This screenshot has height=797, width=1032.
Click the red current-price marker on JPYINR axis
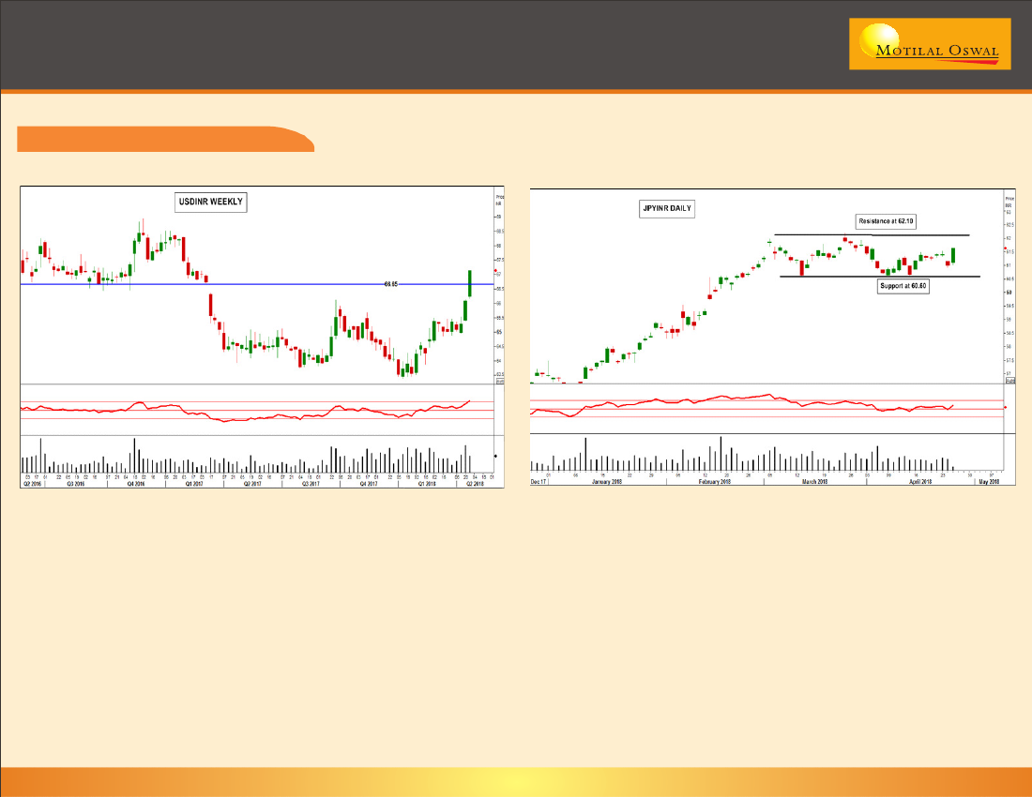[1006, 249]
